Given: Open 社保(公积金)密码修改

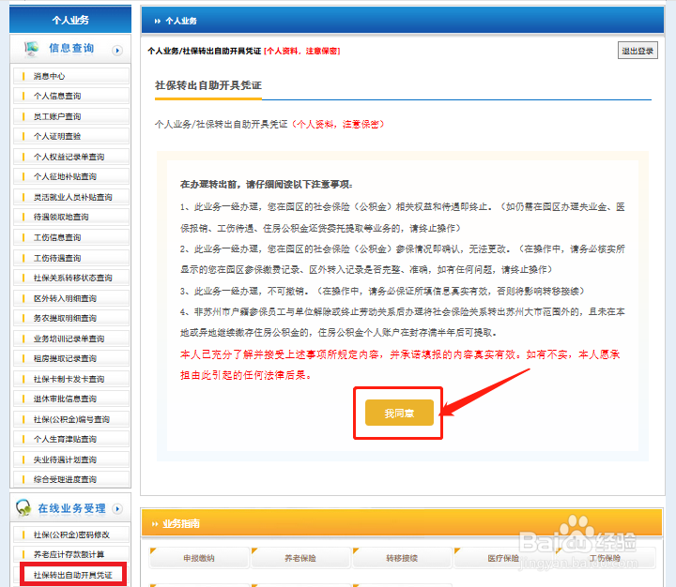Looking at the screenshot, I should click(x=71, y=534).
